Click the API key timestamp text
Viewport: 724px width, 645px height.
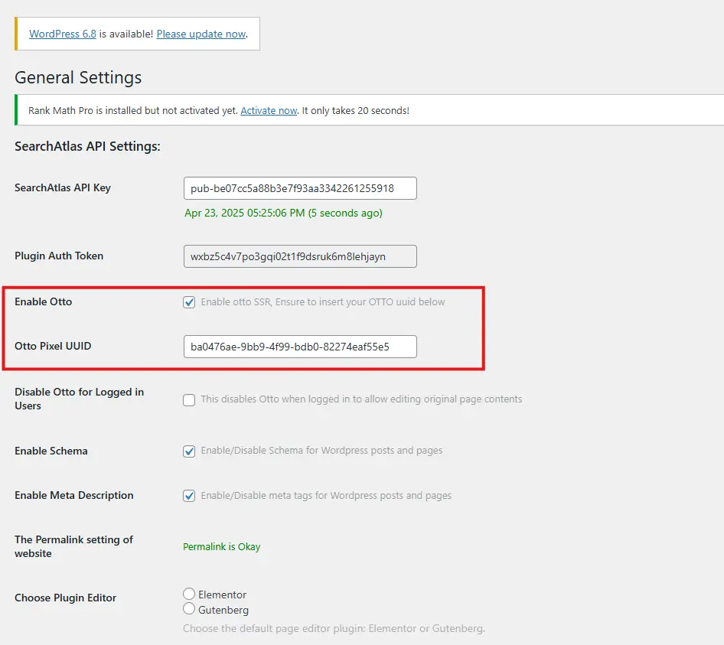[283, 213]
